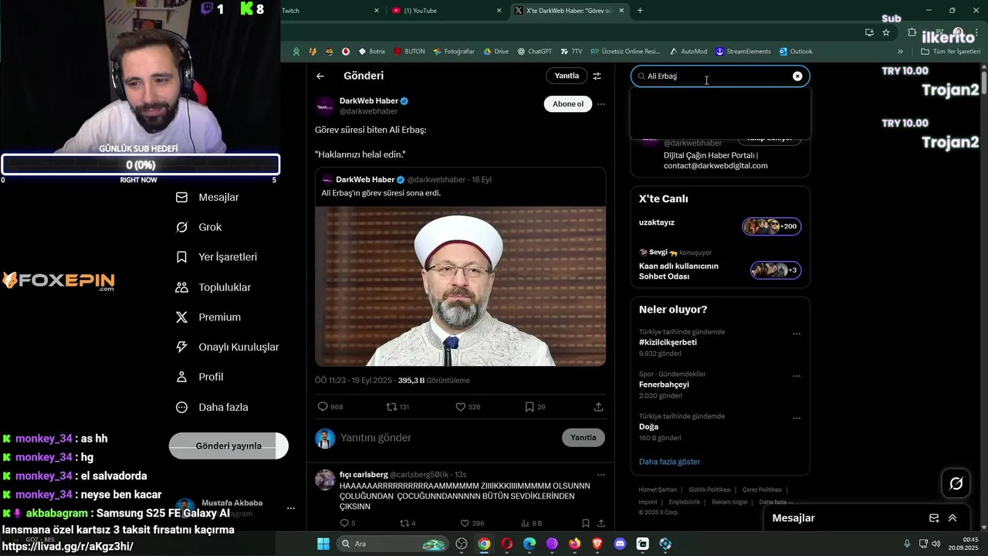
Task: Open three-dot menu for Doğa trend
Action: pos(797,419)
